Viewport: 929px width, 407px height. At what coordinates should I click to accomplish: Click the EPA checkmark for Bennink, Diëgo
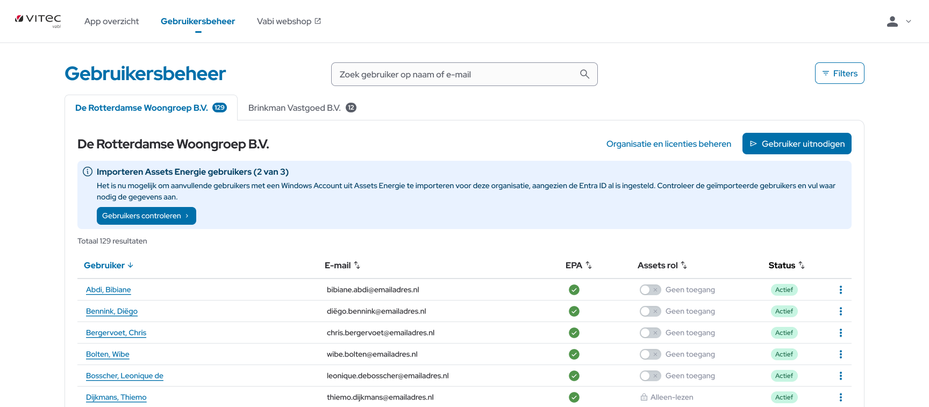click(x=574, y=311)
